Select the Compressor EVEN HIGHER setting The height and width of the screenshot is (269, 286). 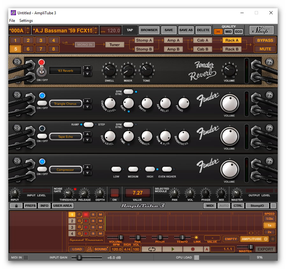click(x=167, y=169)
